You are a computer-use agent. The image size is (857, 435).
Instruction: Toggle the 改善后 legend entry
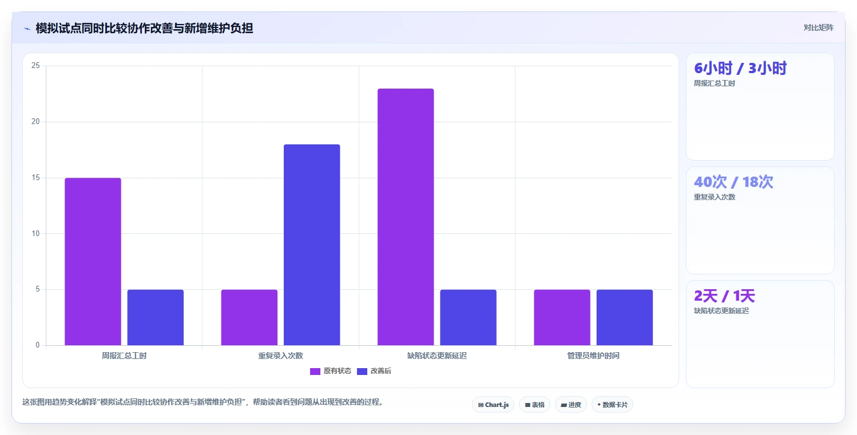[374, 371]
